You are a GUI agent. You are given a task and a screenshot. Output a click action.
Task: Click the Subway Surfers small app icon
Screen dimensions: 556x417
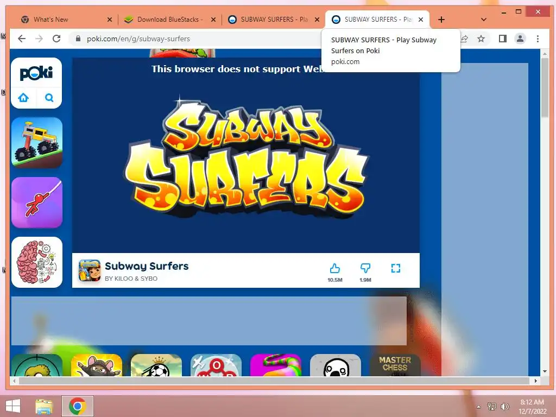pos(90,270)
